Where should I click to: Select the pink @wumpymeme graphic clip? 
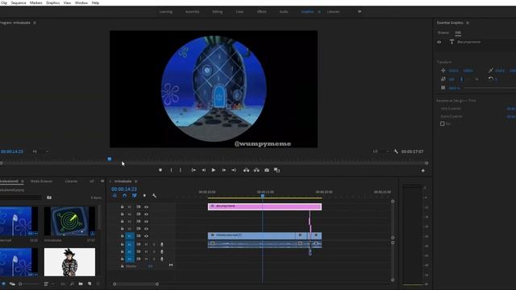(264, 206)
